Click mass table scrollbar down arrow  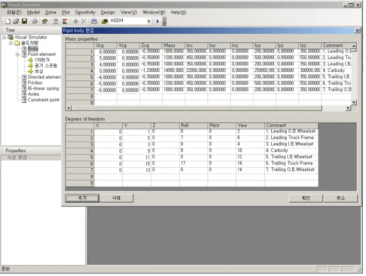pos(354,102)
